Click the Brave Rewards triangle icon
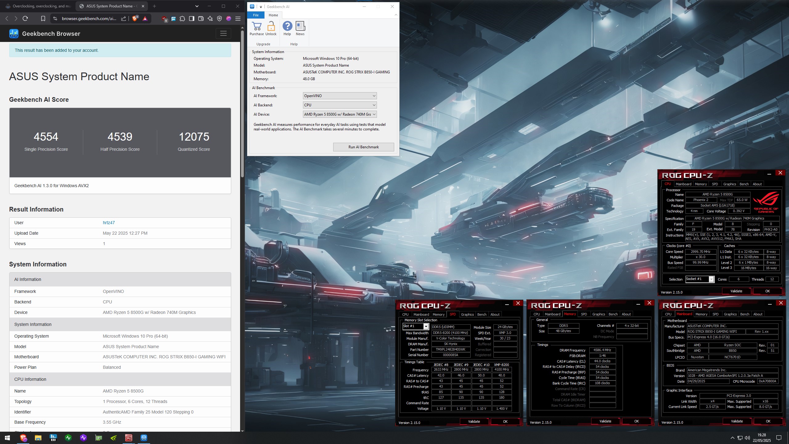This screenshot has width=789, height=444. [145, 18]
